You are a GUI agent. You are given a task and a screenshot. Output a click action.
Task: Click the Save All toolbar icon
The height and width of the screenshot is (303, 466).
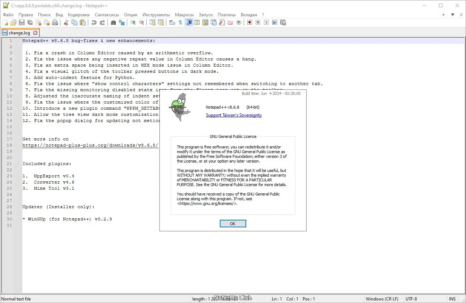coord(30,22)
